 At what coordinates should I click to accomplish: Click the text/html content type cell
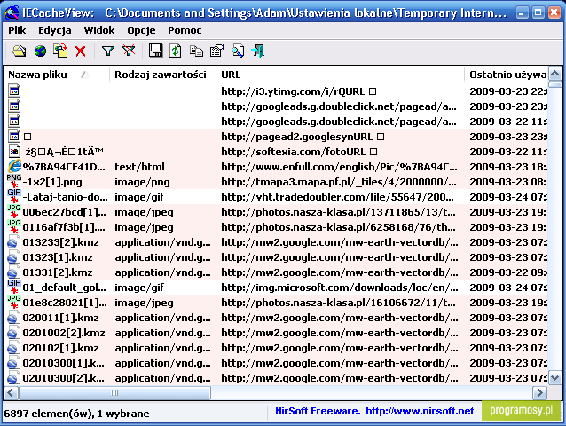[x=139, y=167]
